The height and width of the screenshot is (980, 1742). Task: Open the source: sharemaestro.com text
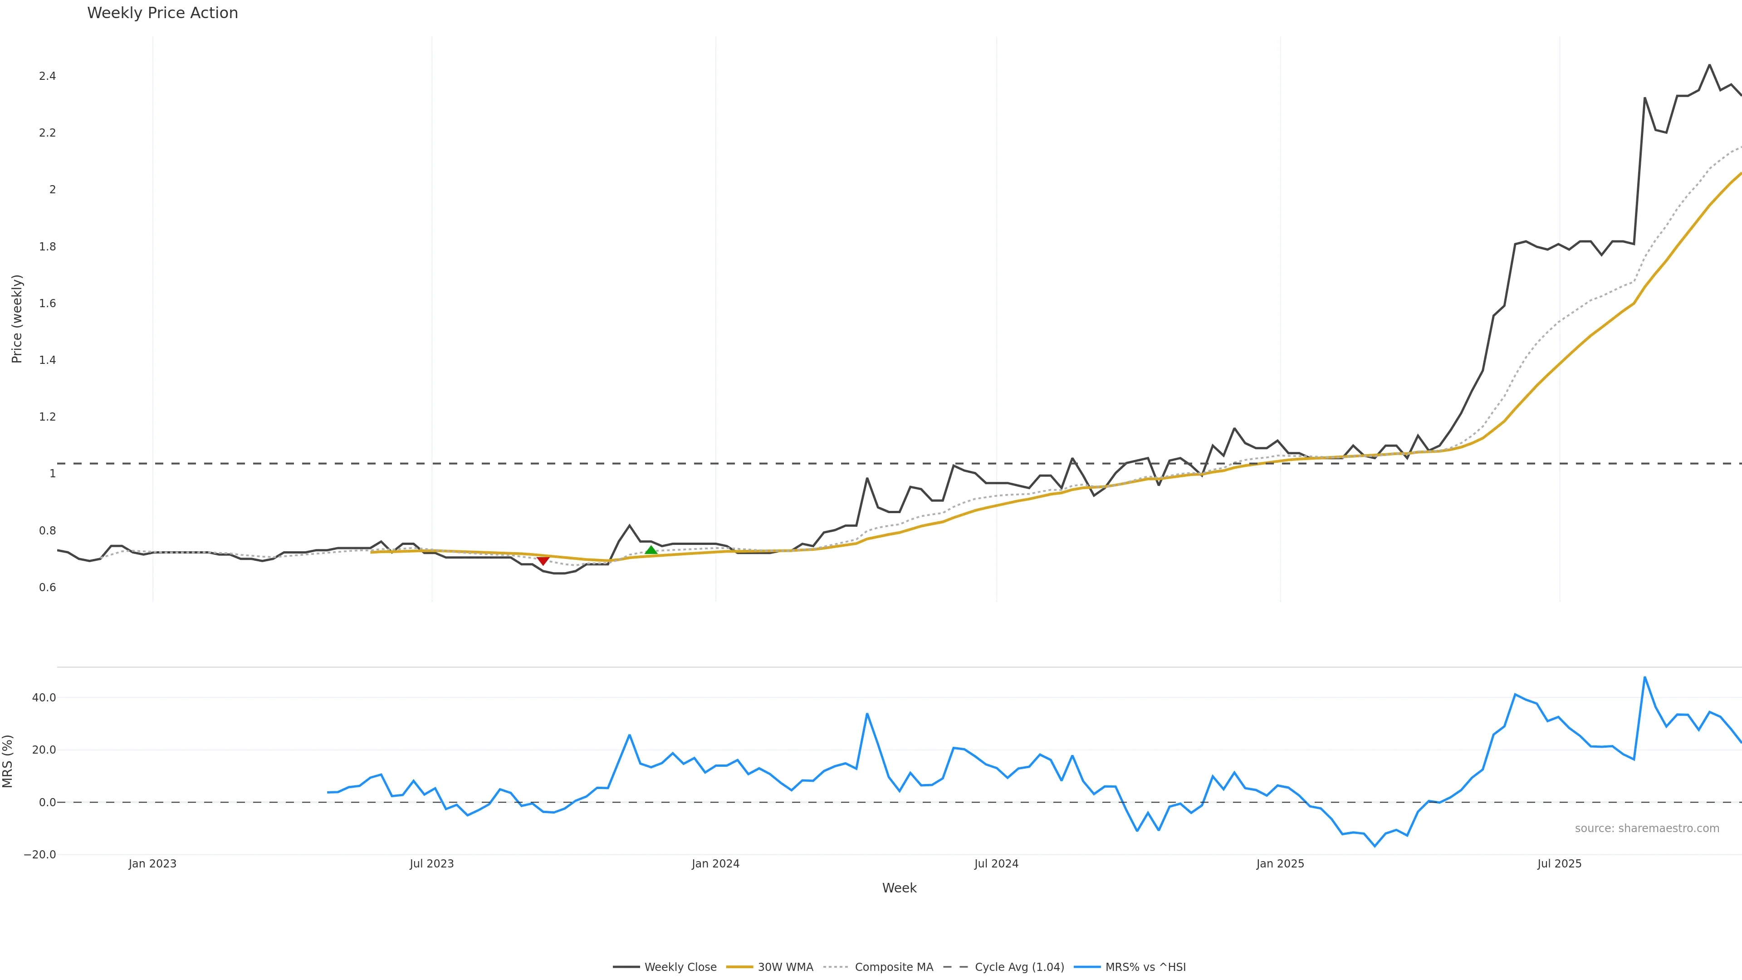coord(1647,828)
